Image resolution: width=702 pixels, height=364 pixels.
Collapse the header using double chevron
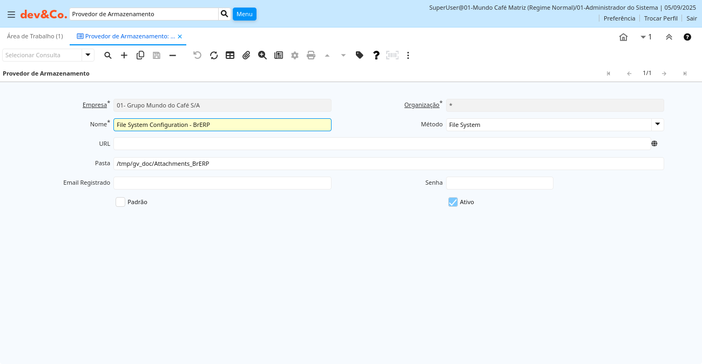click(669, 37)
